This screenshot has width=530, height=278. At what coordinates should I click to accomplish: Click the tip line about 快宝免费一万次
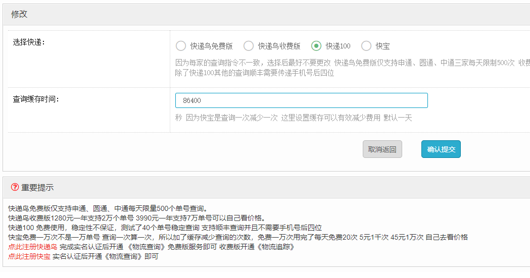click(237, 237)
